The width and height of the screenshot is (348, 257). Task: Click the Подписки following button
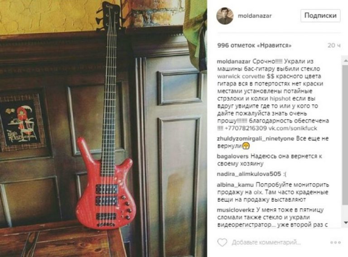pos(320,15)
